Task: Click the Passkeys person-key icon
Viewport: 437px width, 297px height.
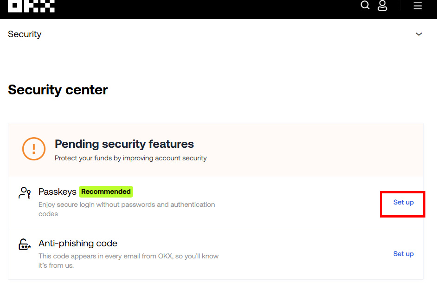Action: 25,192
